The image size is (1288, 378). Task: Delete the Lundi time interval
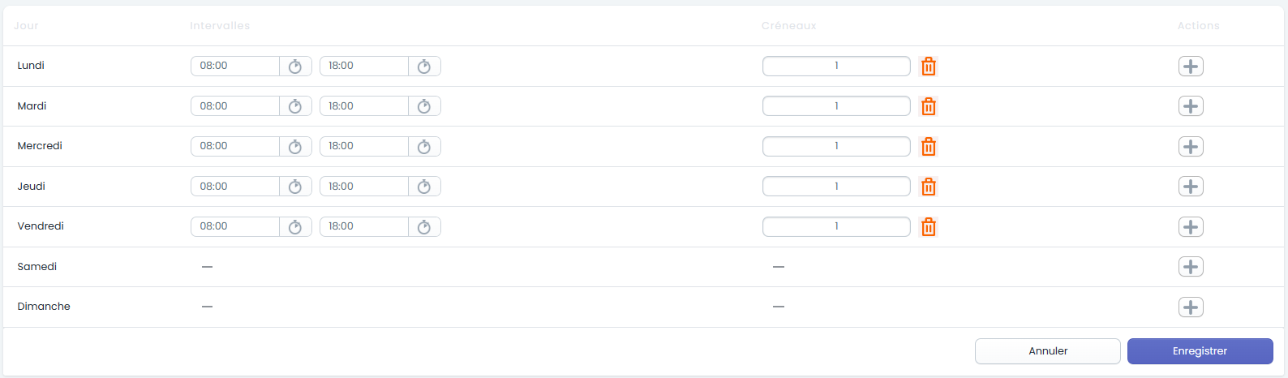929,67
